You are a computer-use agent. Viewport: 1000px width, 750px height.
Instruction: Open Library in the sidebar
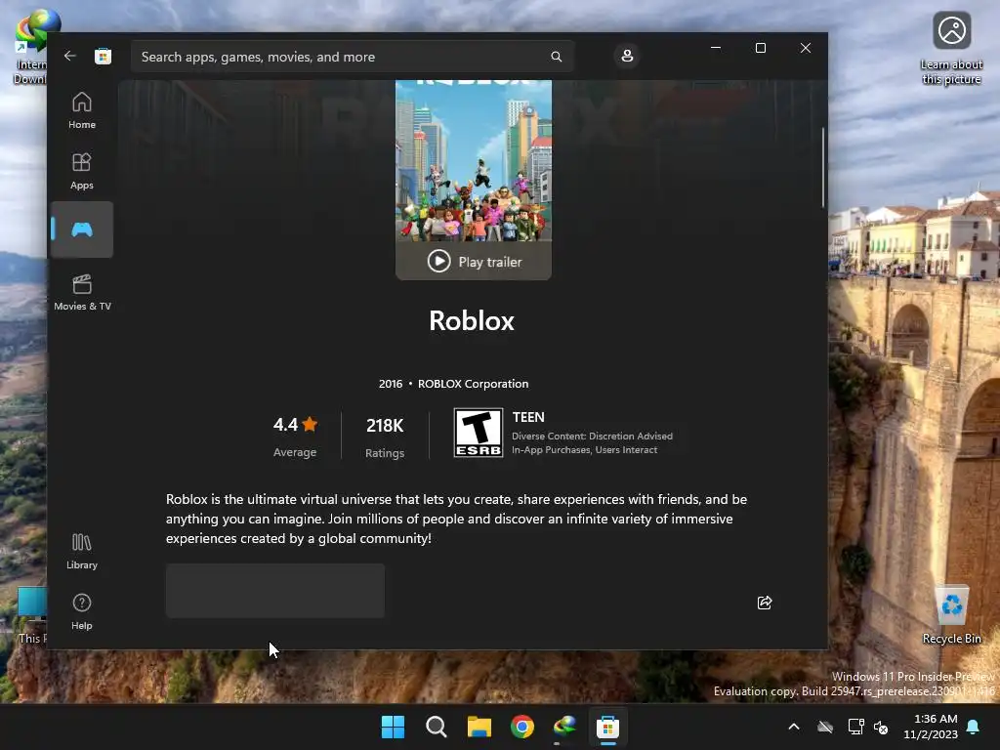(82, 551)
